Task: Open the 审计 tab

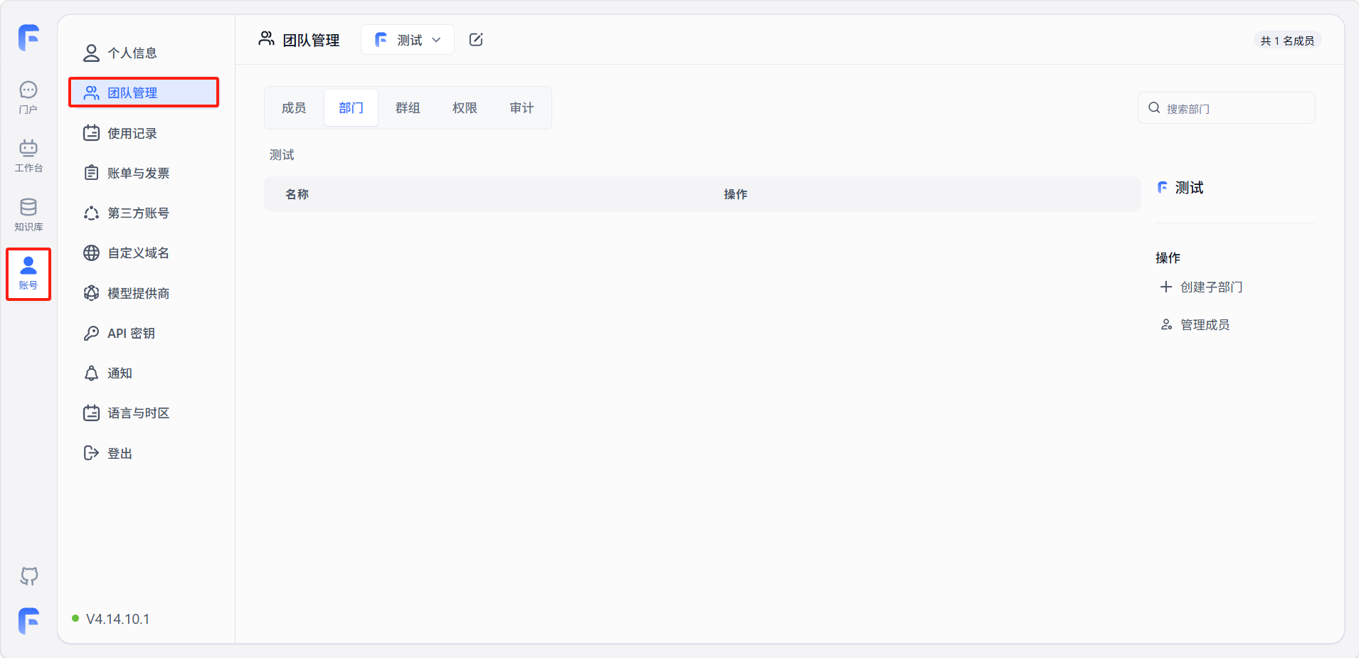Action: (522, 108)
